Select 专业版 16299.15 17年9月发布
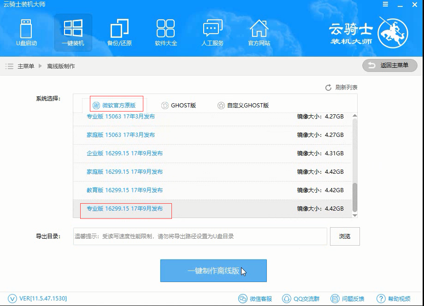The width and height of the screenshot is (424, 306). (x=212, y=209)
